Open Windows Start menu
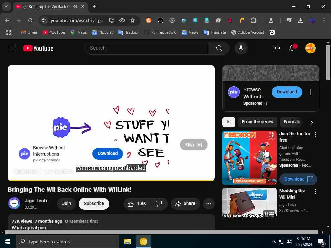 pos(8,242)
